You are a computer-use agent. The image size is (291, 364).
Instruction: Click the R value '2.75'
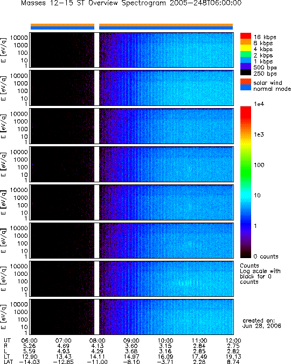pos(233,346)
